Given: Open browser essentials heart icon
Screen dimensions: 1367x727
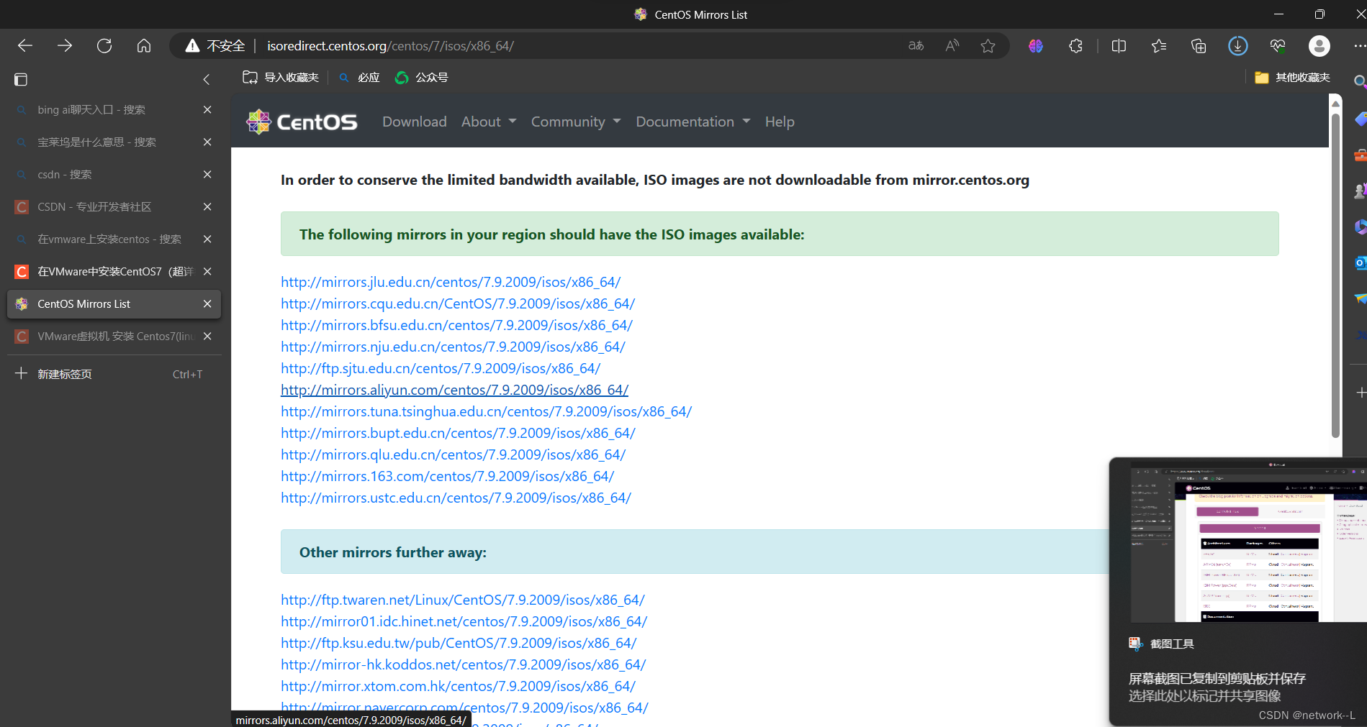Looking at the screenshot, I should click(1278, 46).
